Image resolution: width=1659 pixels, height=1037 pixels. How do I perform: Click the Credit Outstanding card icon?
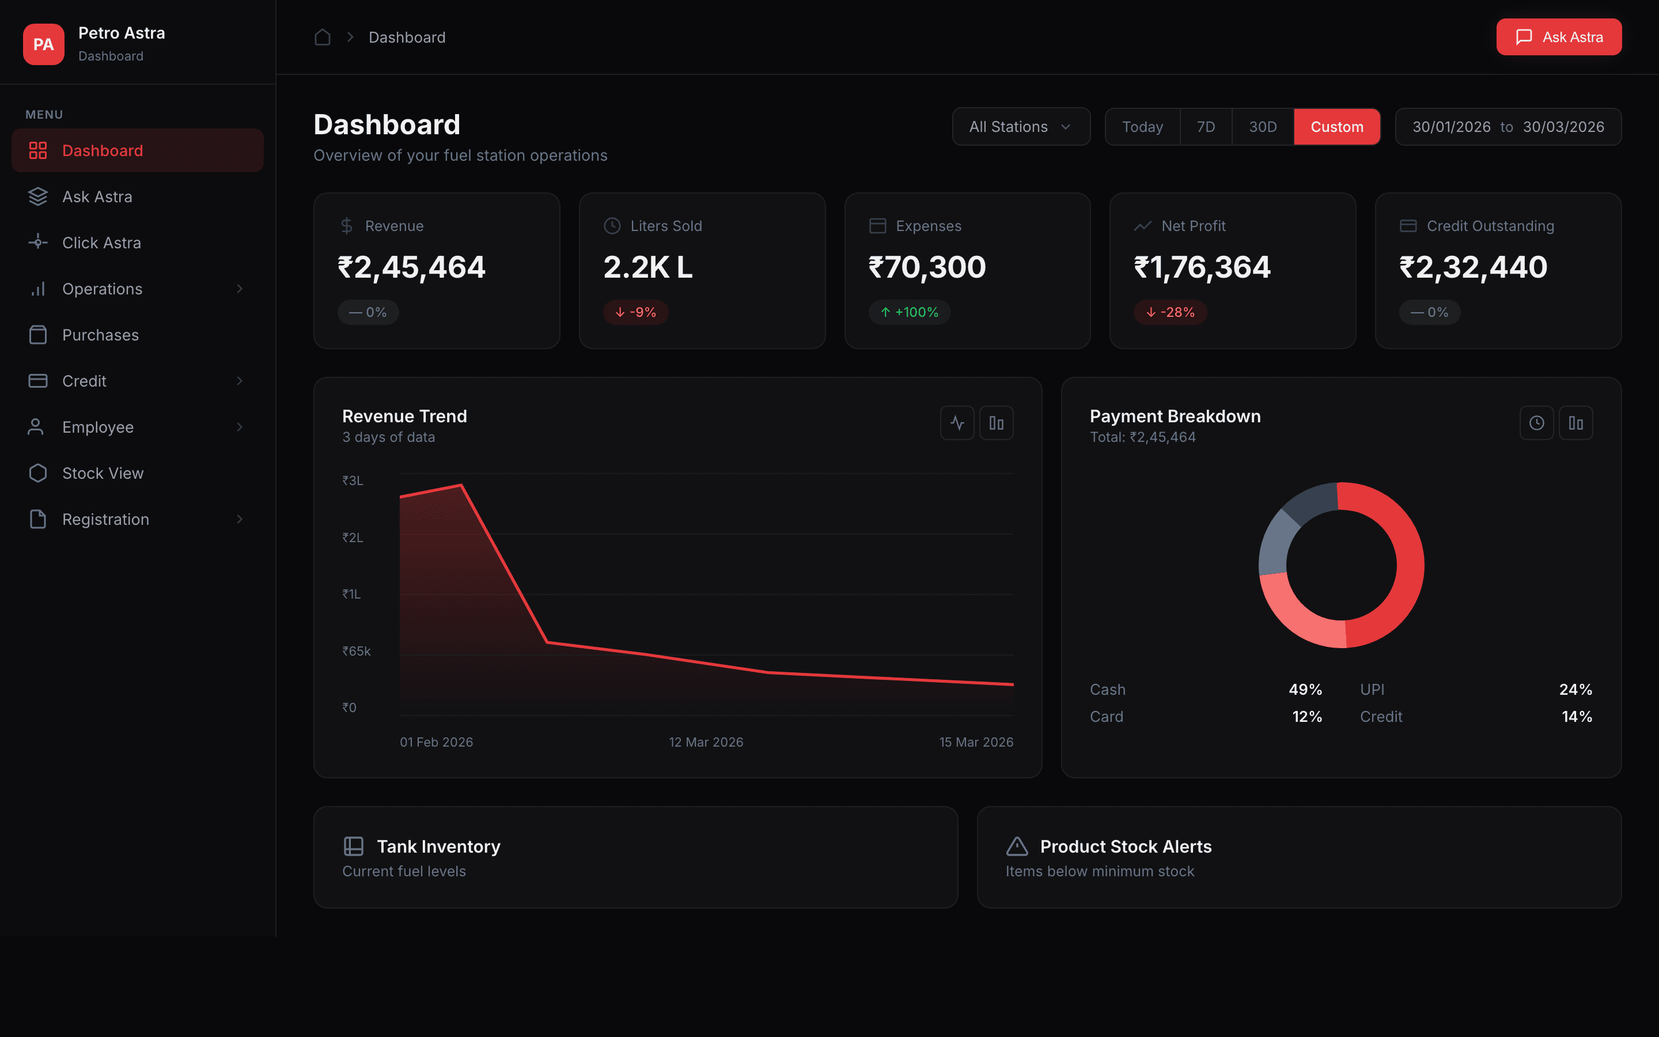click(x=1408, y=226)
